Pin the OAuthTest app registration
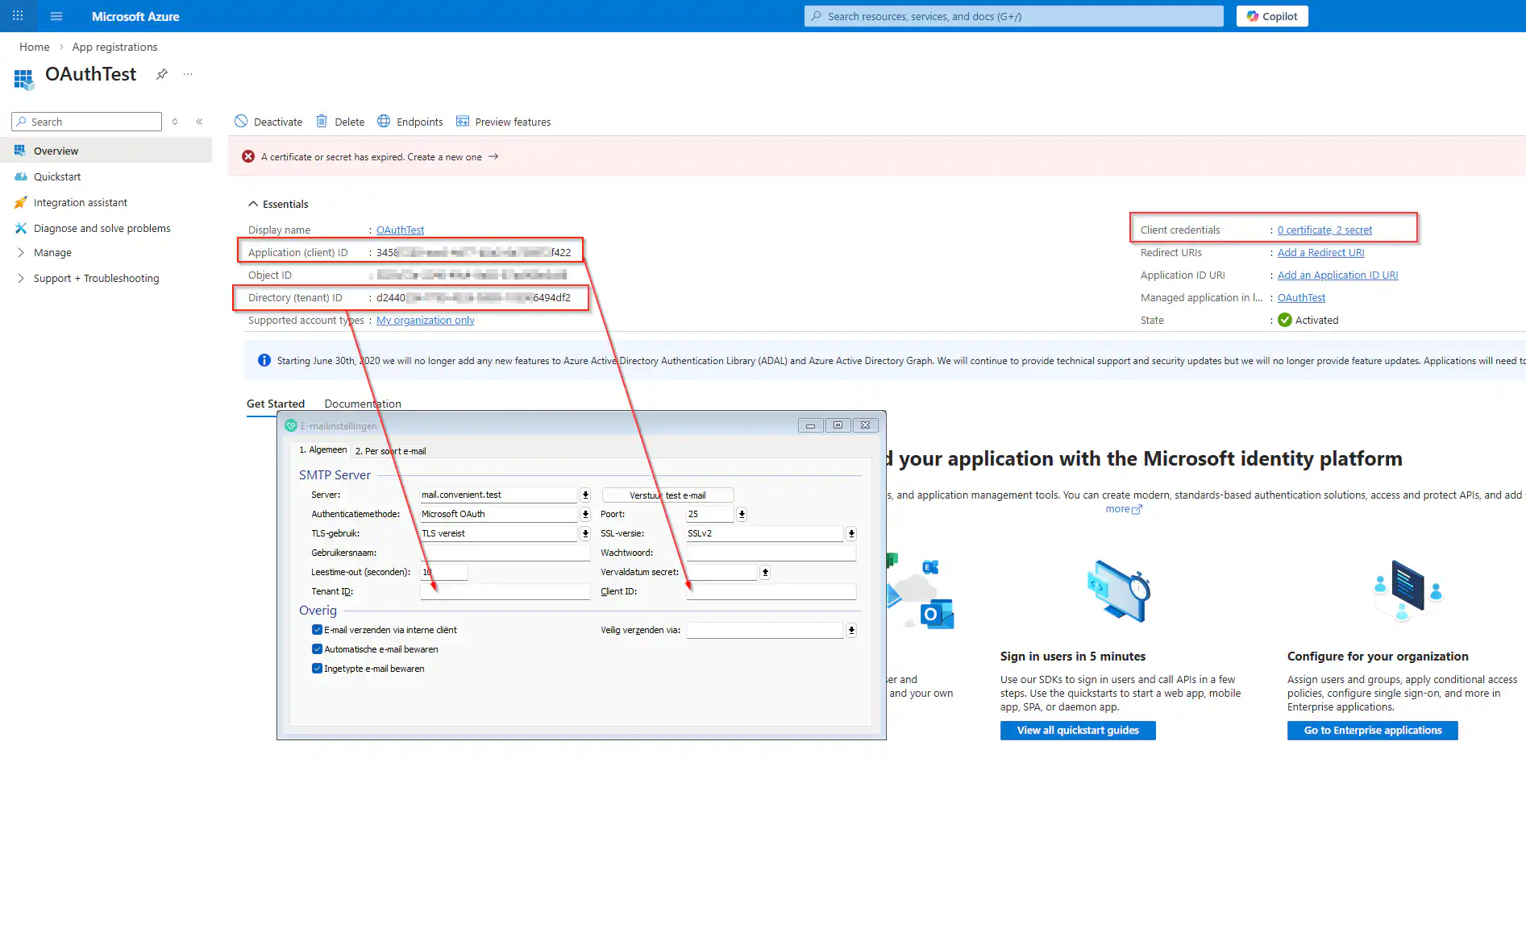The width and height of the screenshot is (1526, 932). [162, 74]
